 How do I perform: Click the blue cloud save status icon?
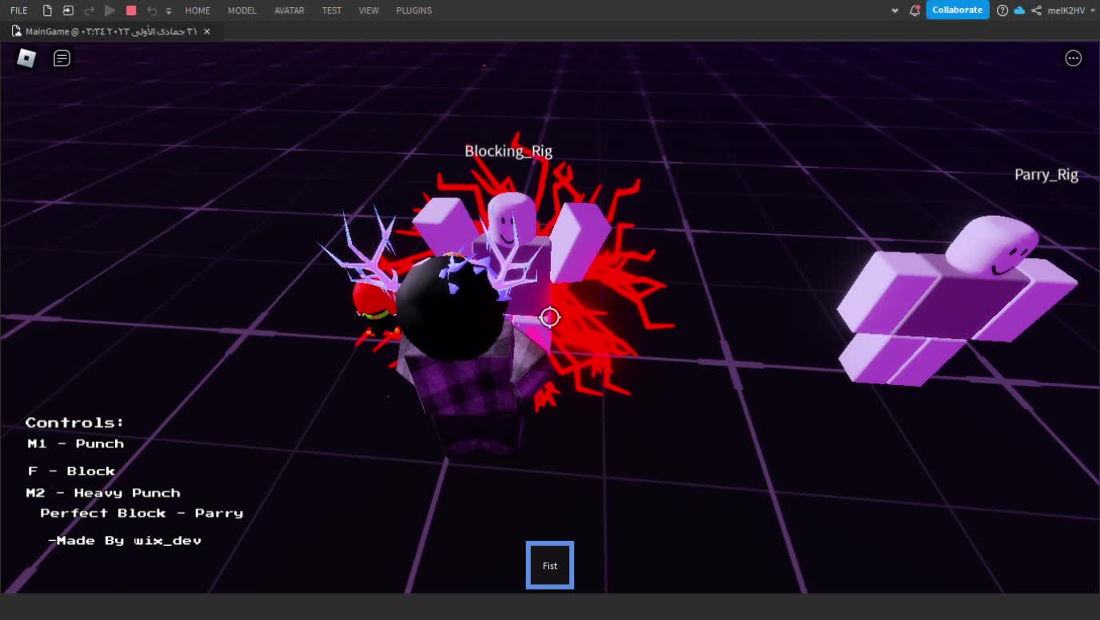click(1019, 10)
